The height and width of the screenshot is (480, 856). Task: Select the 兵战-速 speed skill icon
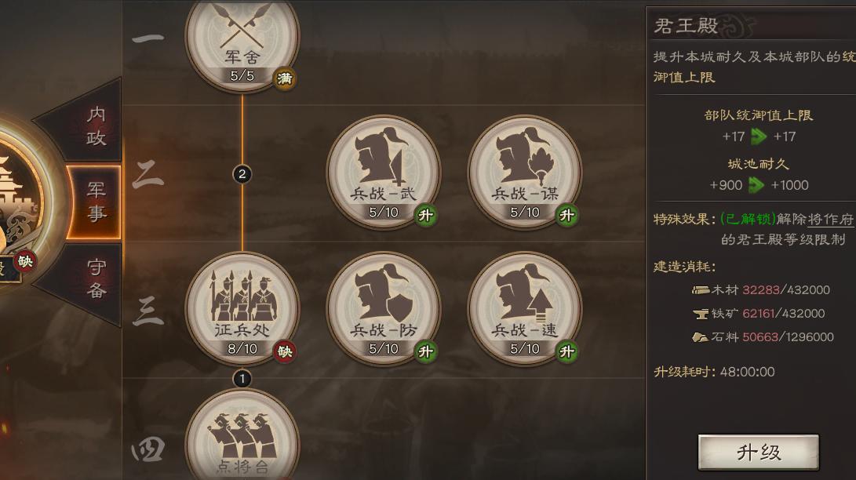click(525, 309)
